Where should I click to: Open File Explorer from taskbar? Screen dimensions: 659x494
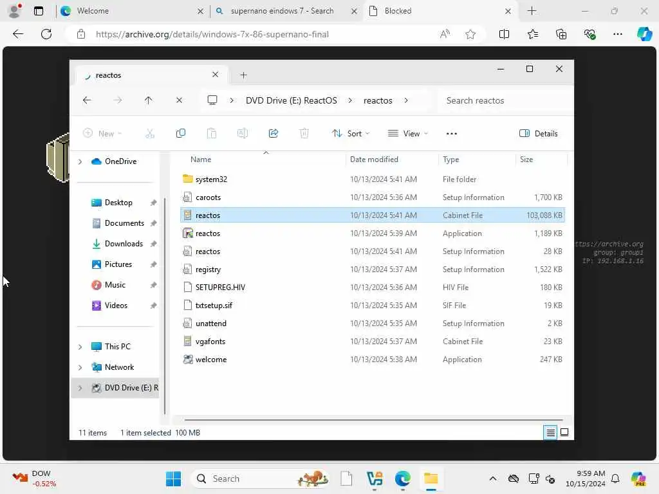(431, 479)
